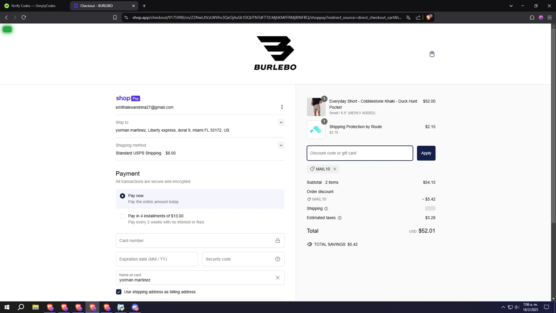Click the Expiration date field

157,259
